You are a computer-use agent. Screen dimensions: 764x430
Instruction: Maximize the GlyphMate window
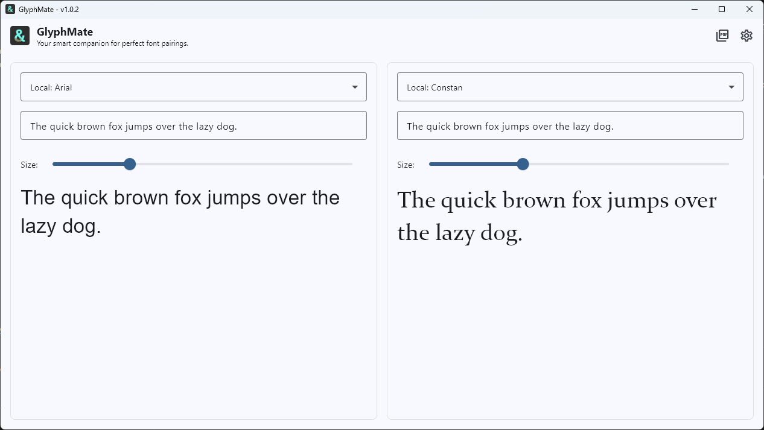722,9
